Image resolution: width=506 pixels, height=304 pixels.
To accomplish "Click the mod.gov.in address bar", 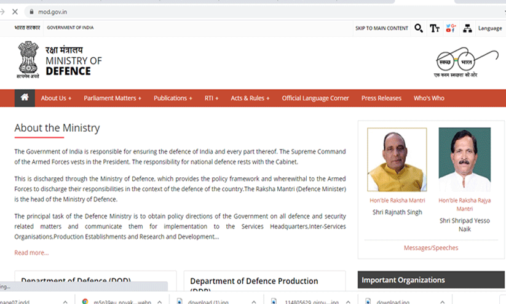I will [x=184, y=12].
